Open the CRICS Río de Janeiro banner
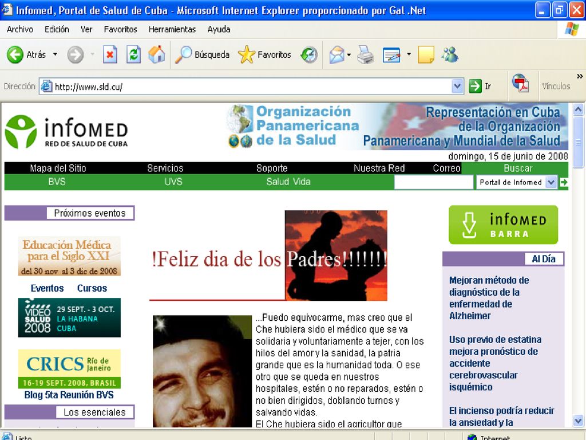This screenshot has height=440, width=586. (69, 368)
